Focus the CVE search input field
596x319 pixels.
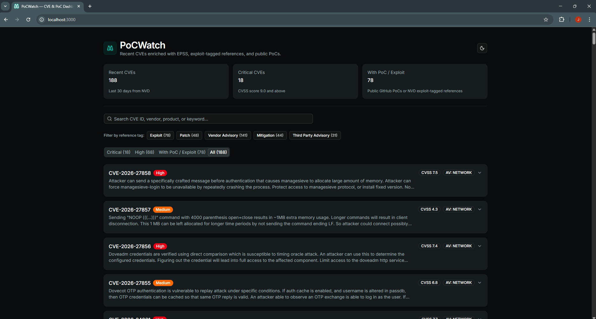[x=208, y=119]
